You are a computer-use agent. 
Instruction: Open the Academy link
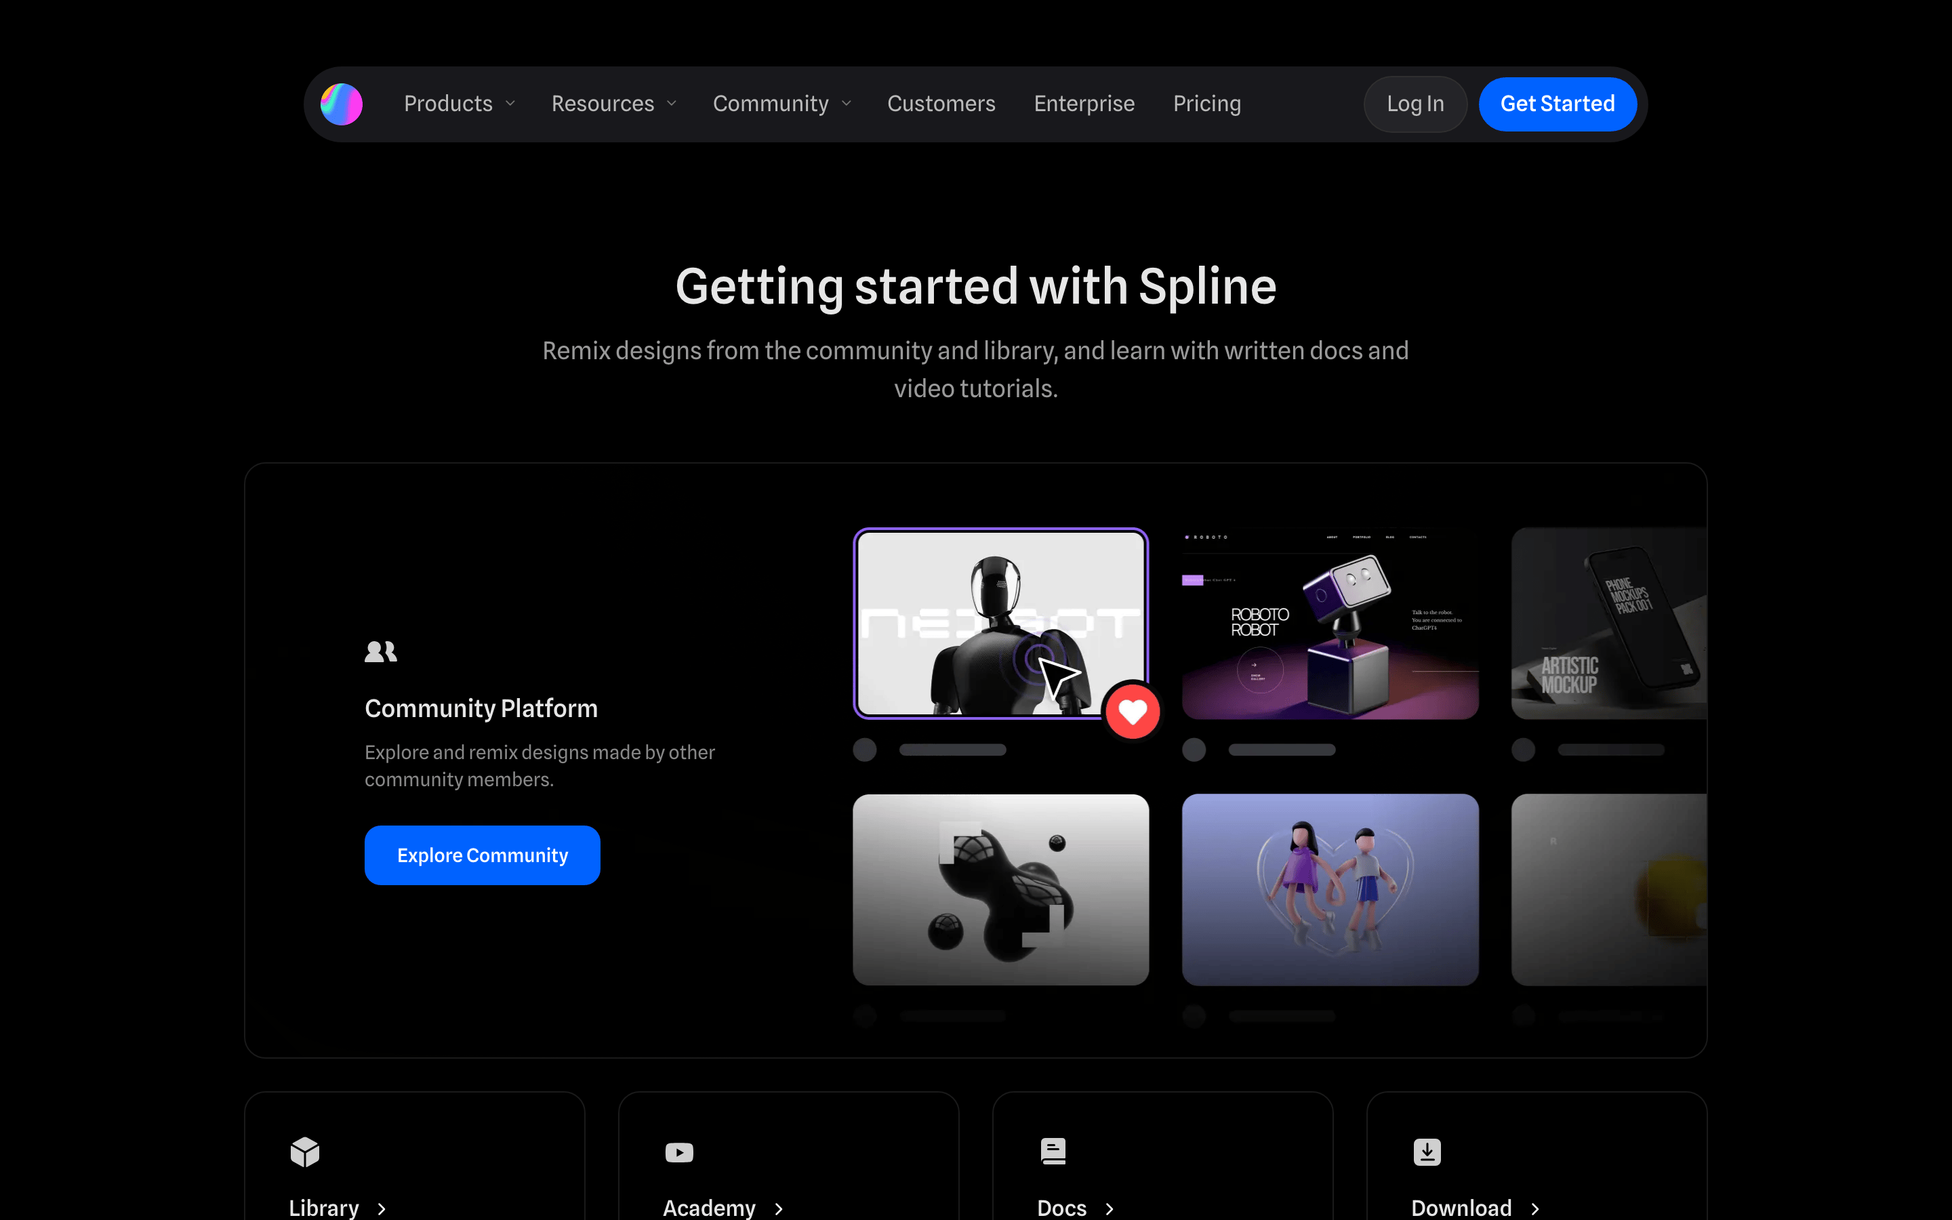click(709, 1208)
